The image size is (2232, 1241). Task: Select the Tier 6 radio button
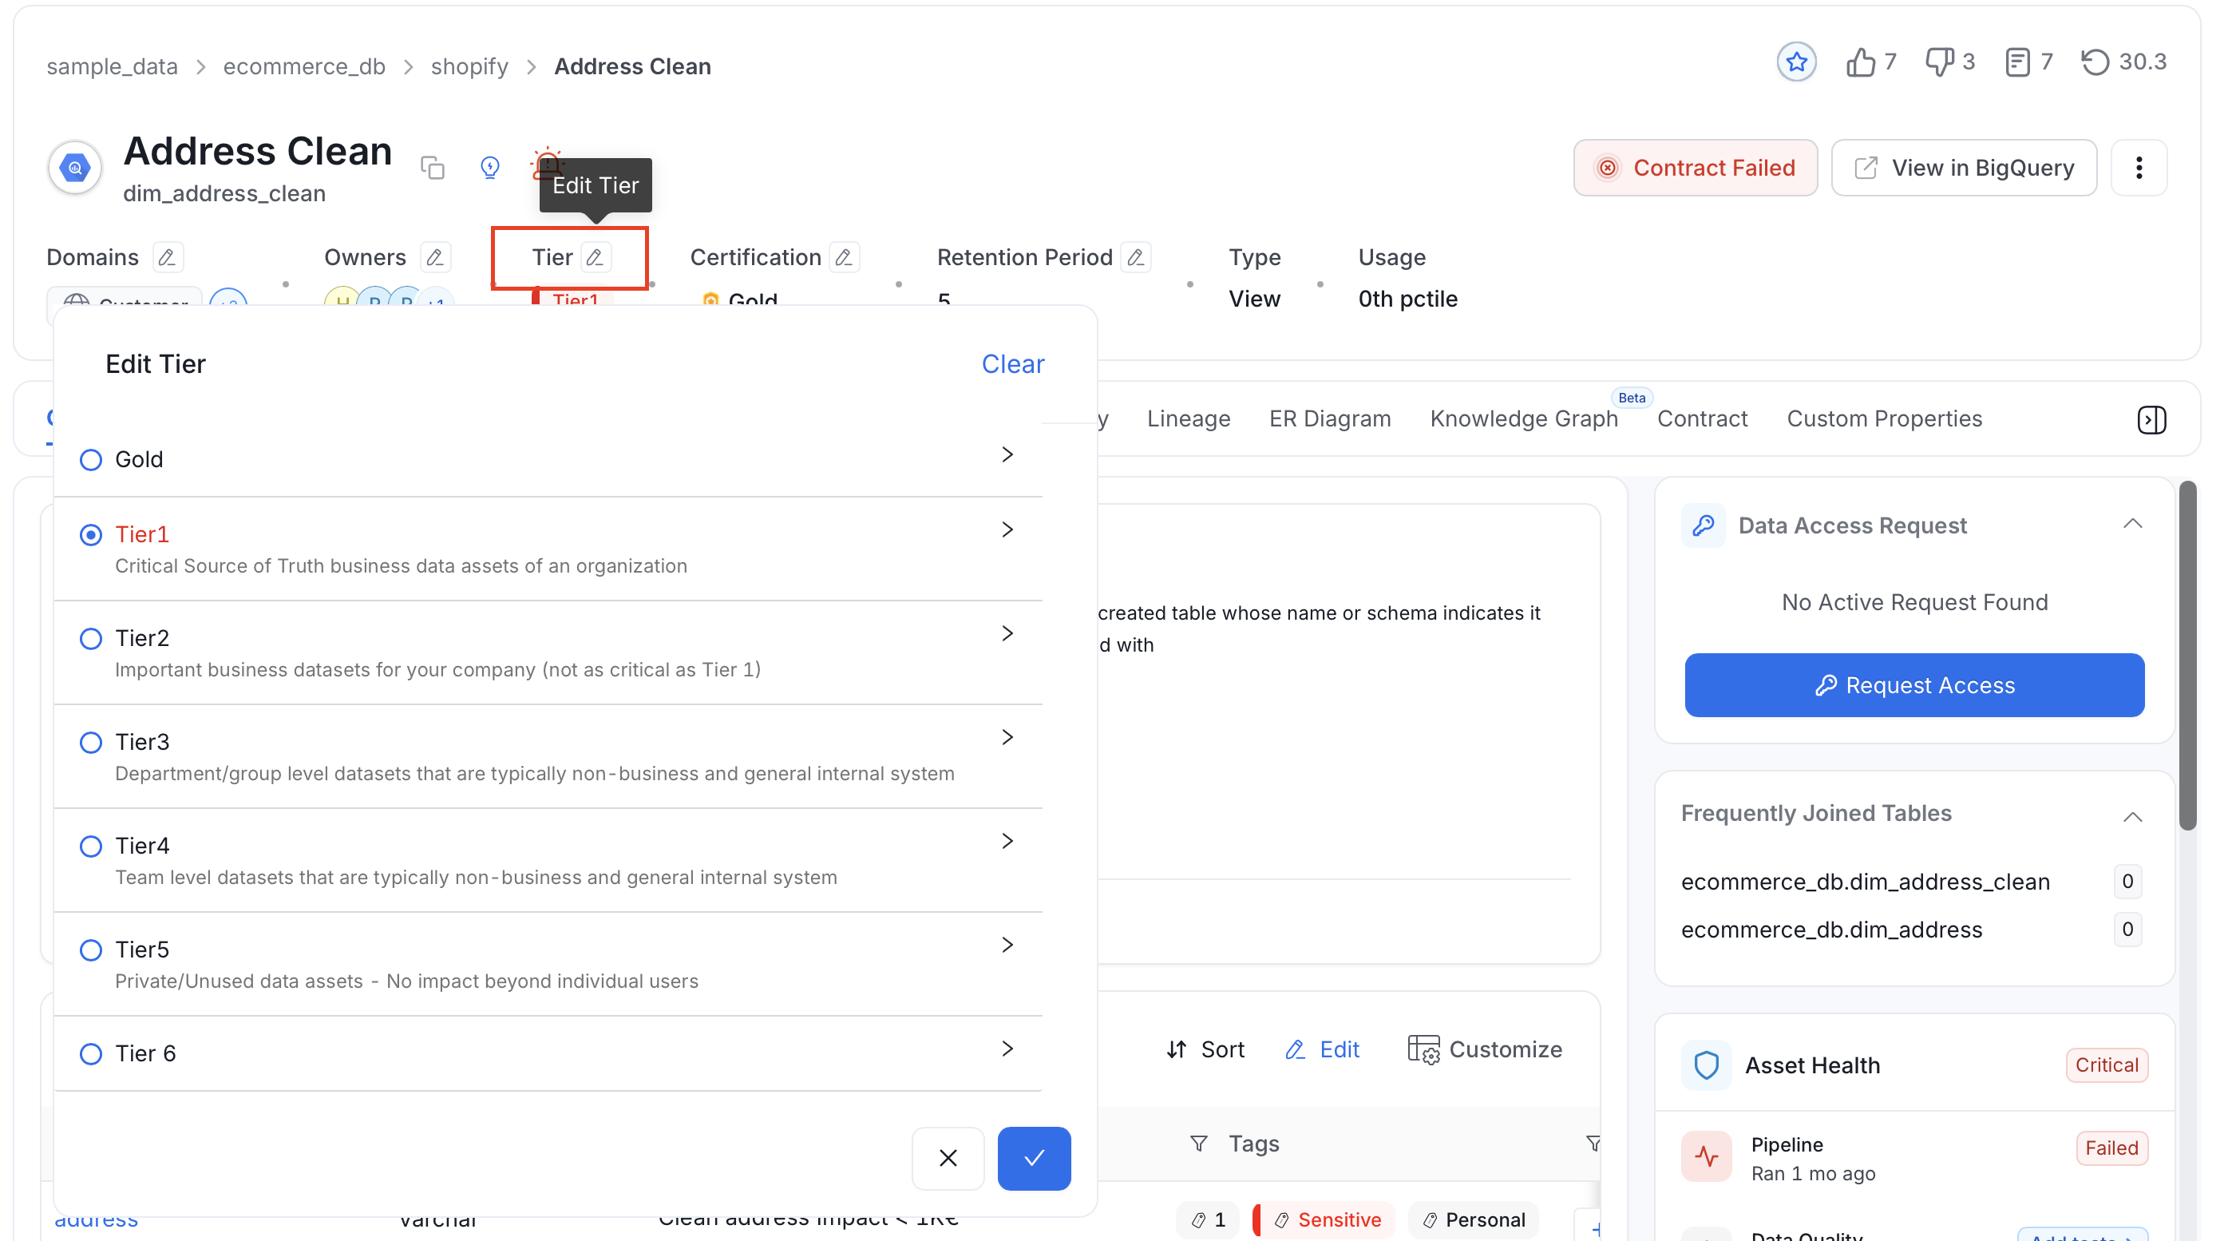(x=91, y=1055)
